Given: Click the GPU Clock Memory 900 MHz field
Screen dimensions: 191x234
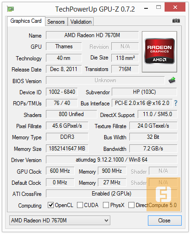Looking at the screenshot, I should pyautogui.click(x=112, y=171).
